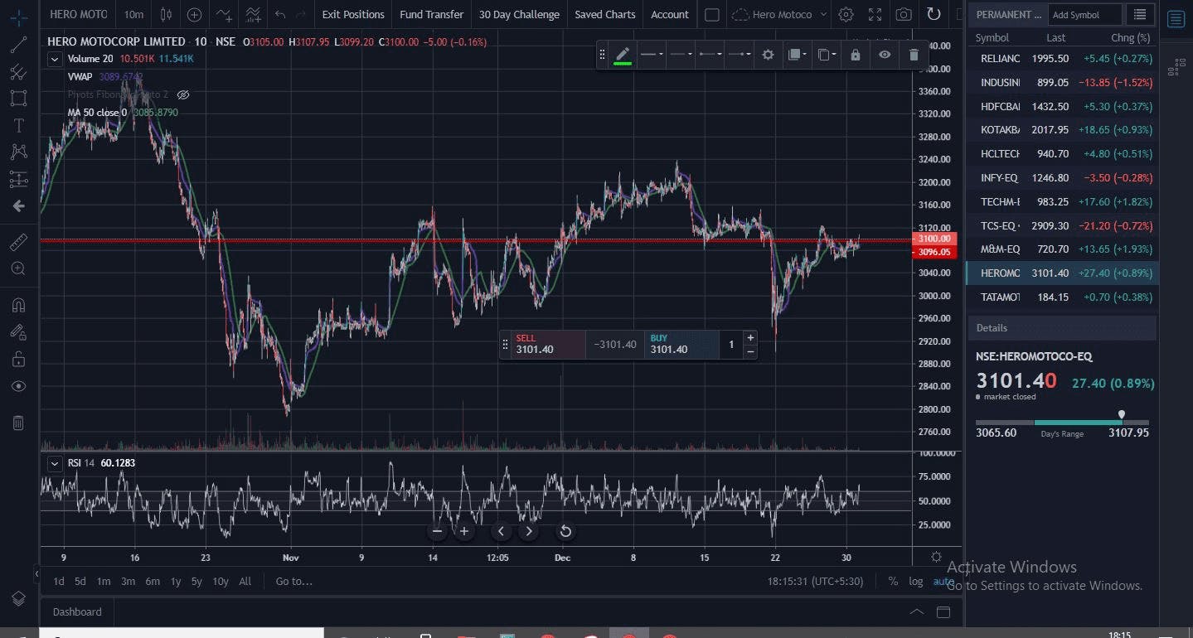Collapse the RSI pane legend

55,463
